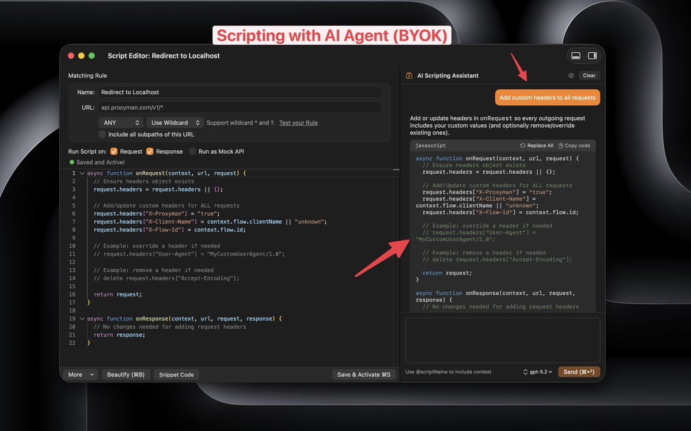This screenshot has height=431, width=691.
Task: Open the gpt-5.2 model selector
Action: point(537,372)
